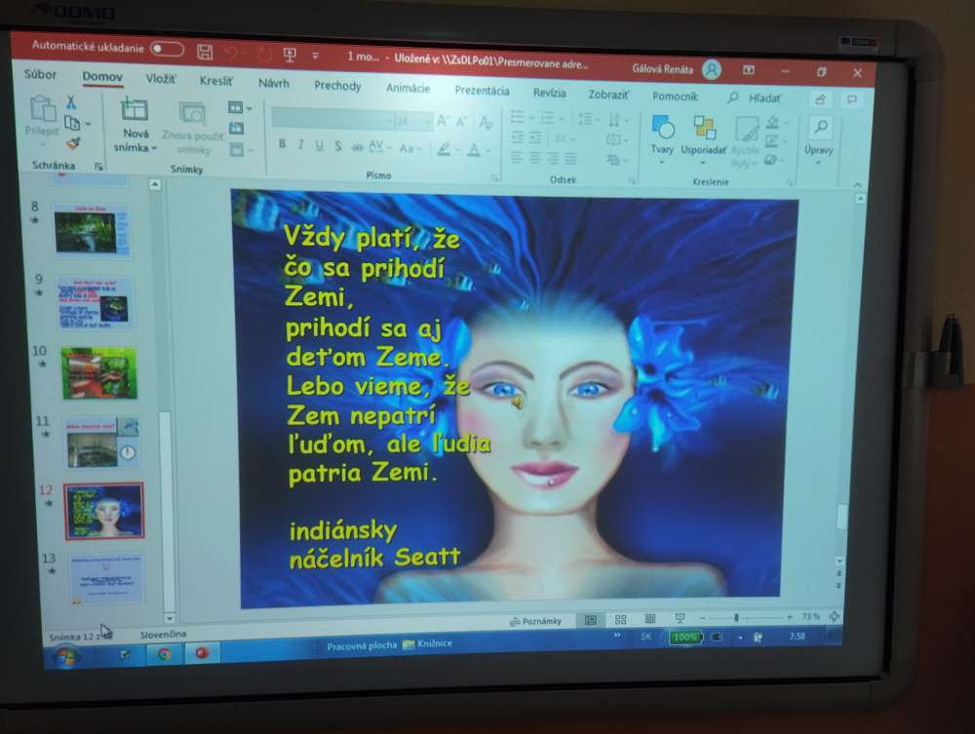Viewport: 975px width, 734px height.
Task: Open Ribbon Display Options icon
Action: pyautogui.click(x=749, y=70)
